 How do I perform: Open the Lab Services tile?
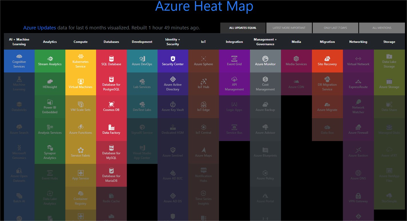[x=142, y=84]
